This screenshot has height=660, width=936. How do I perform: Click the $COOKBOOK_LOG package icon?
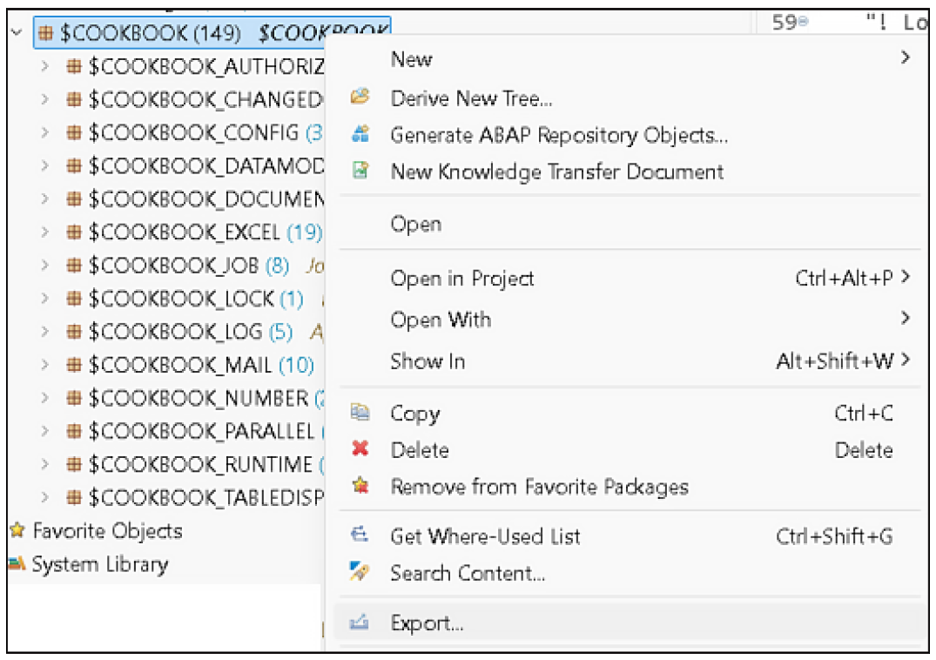tap(74, 331)
